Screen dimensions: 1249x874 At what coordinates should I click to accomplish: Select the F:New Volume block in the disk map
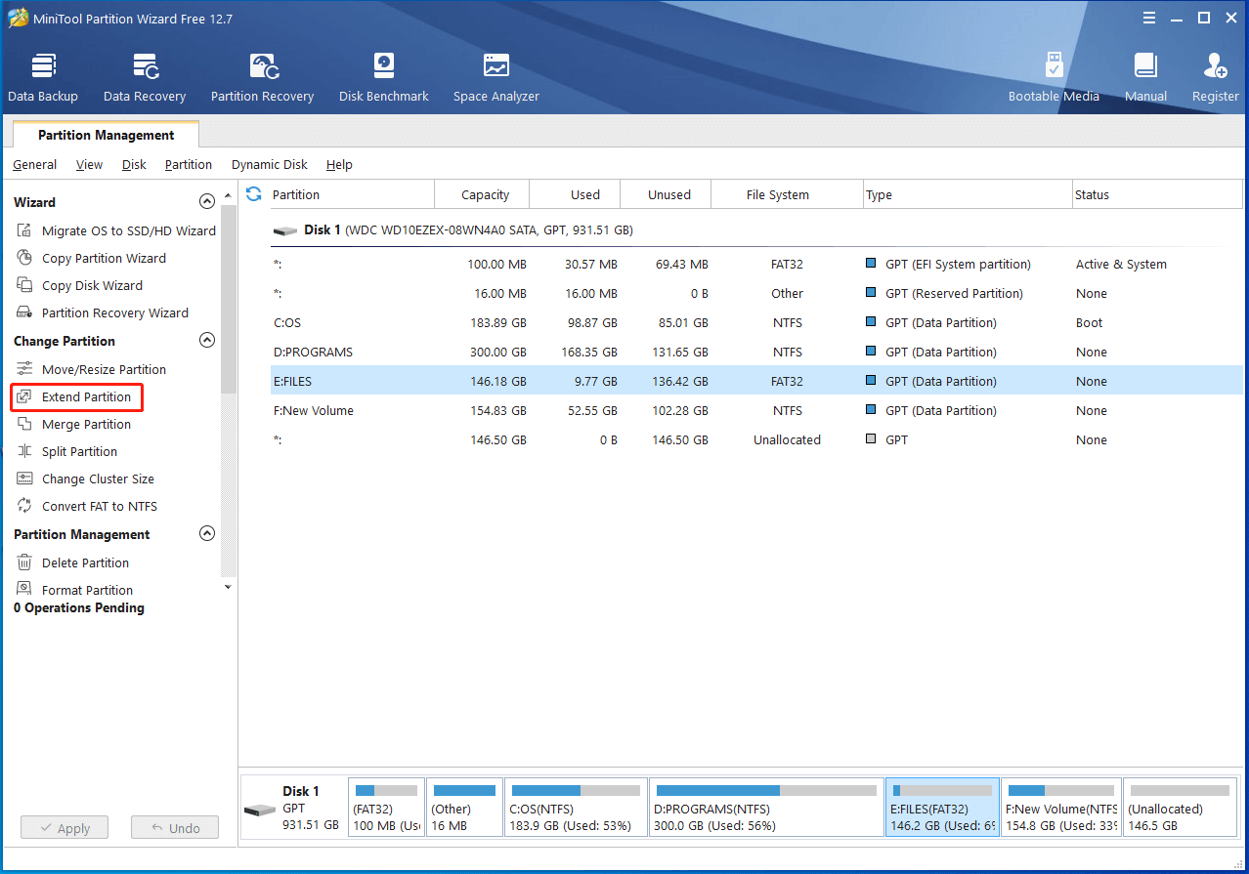click(x=1061, y=808)
